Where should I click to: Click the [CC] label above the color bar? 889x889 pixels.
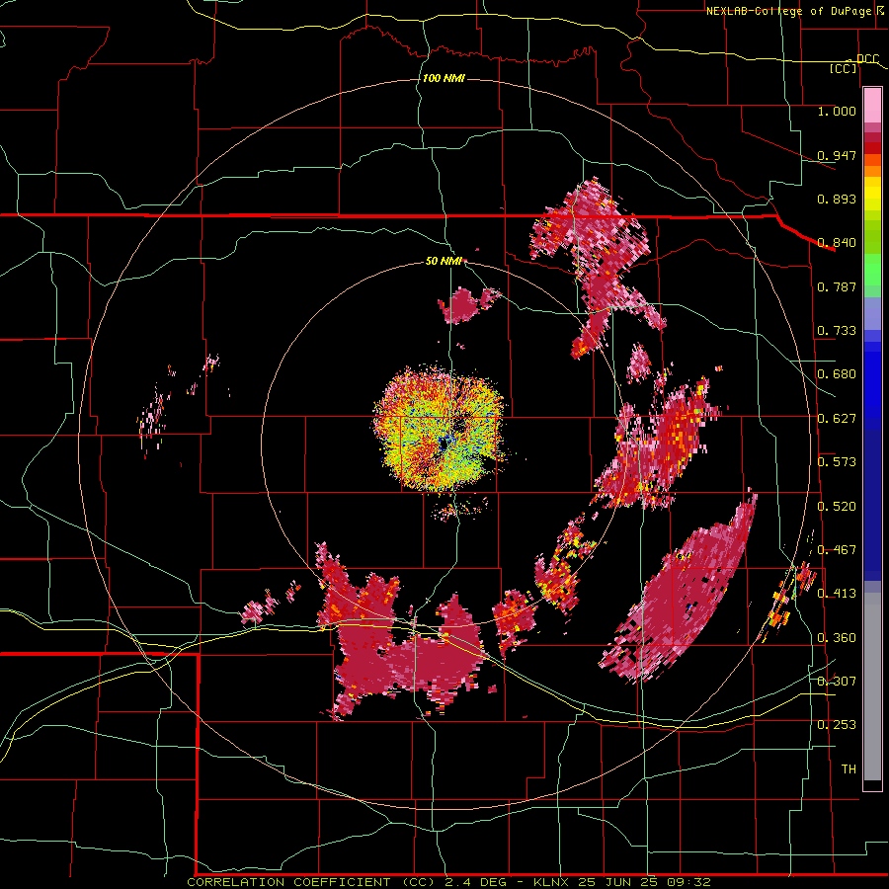pyautogui.click(x=844, y=68)
